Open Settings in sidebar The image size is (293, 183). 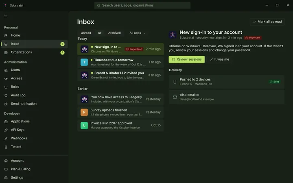34,178
